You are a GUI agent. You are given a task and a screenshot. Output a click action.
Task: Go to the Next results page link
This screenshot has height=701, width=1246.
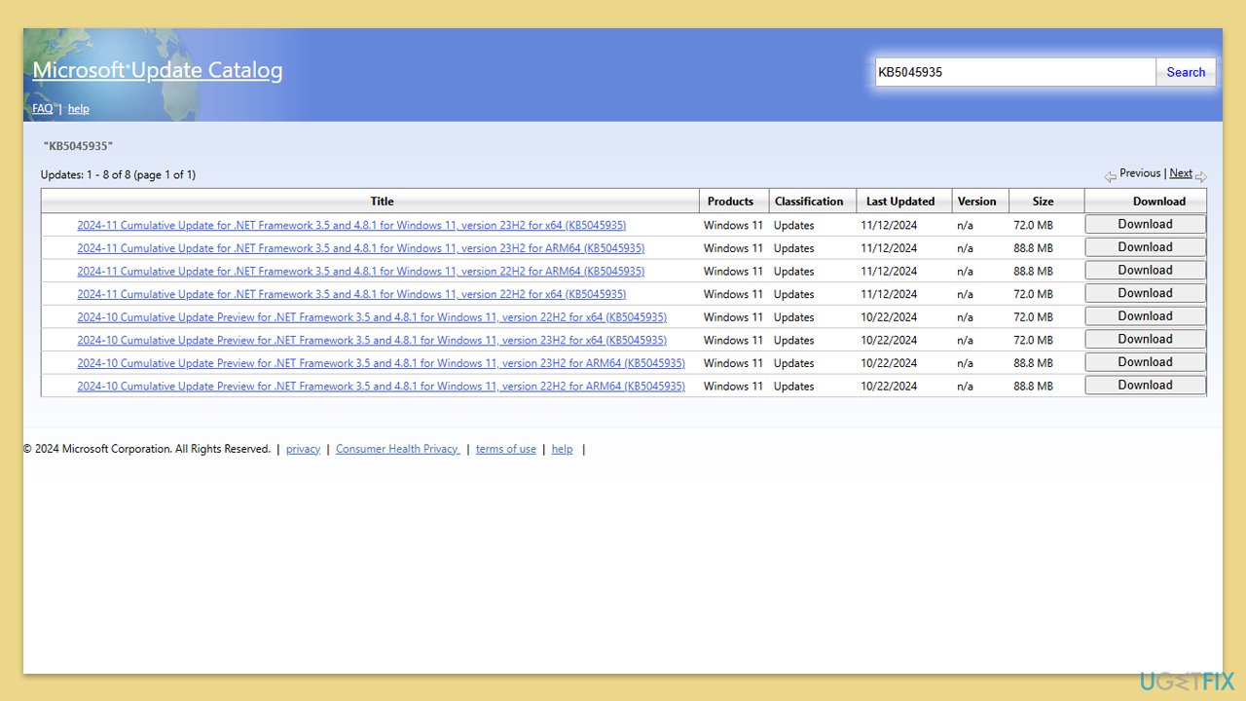point(1181,173)
